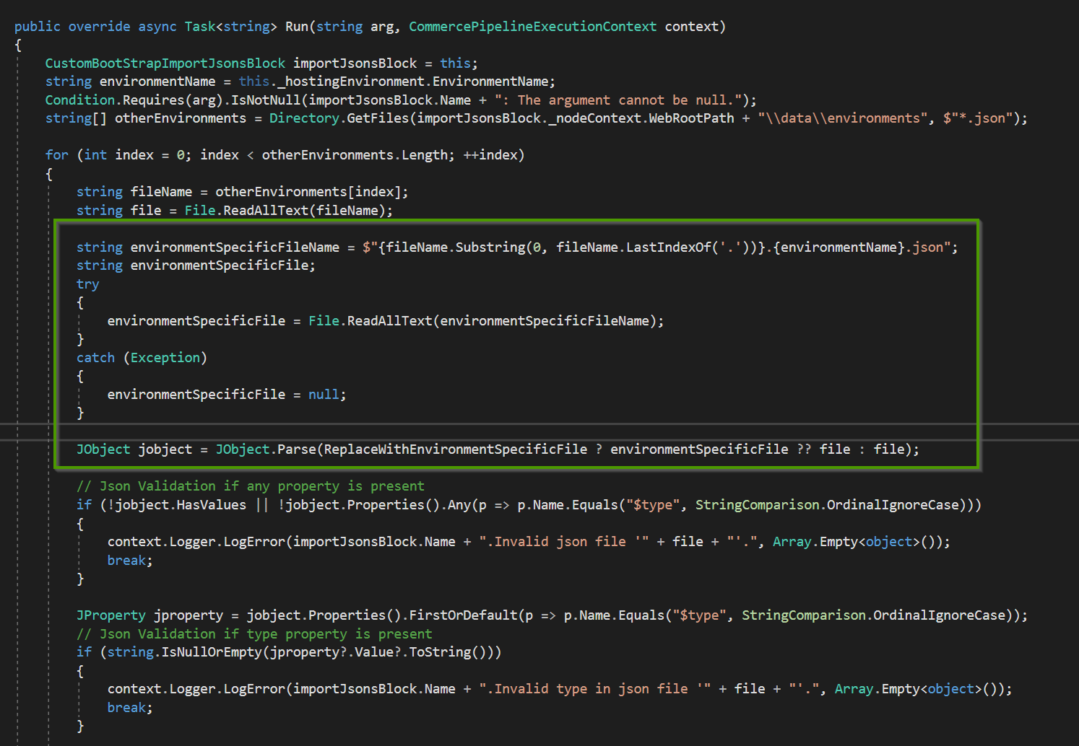Click the 'WebRootPath' property

(691, 118)
